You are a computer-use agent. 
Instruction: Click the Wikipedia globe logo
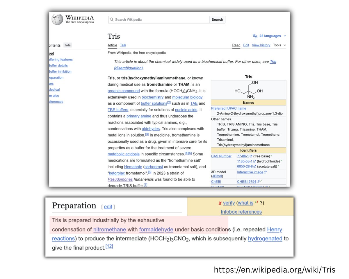coord(57,19)
